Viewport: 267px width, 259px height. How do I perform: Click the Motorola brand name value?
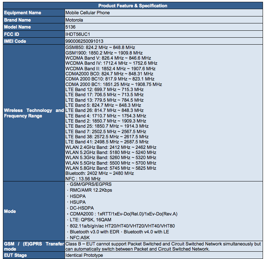coord(74,20)
